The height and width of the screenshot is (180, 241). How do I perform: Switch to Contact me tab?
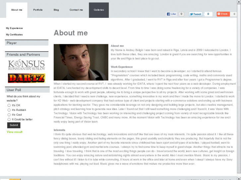(76, 10)
